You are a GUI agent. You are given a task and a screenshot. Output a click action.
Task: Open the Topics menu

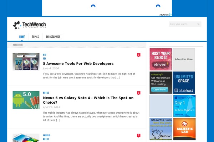coord(35,37)
